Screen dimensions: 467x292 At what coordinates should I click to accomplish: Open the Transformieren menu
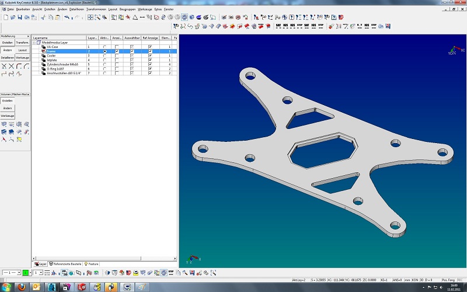[x=96, y=9]
